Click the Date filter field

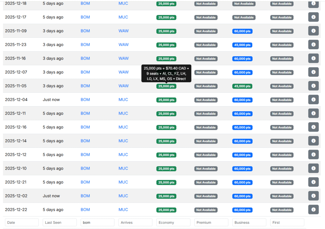[x=22, y=222]
